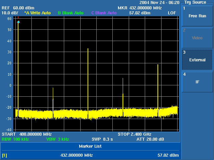
Task: Click the SWP 8.3 s sweep time
Action: pyautogui.click(x=102, y=139)
